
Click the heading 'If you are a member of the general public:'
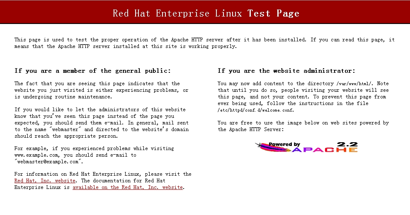tap(92, 71)
